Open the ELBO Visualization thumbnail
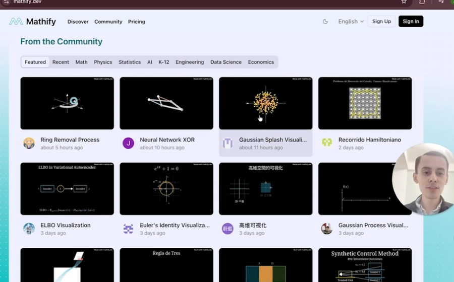The image size is (454, 282). coord(67,189)
